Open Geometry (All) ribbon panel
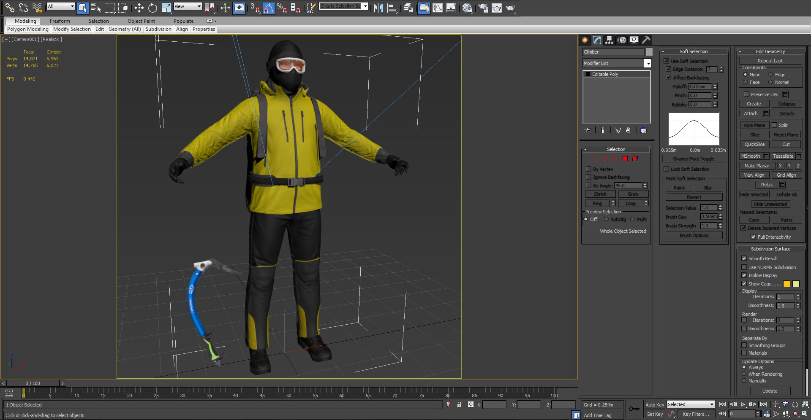The image size is (811, 420). [x=125, y=29]
